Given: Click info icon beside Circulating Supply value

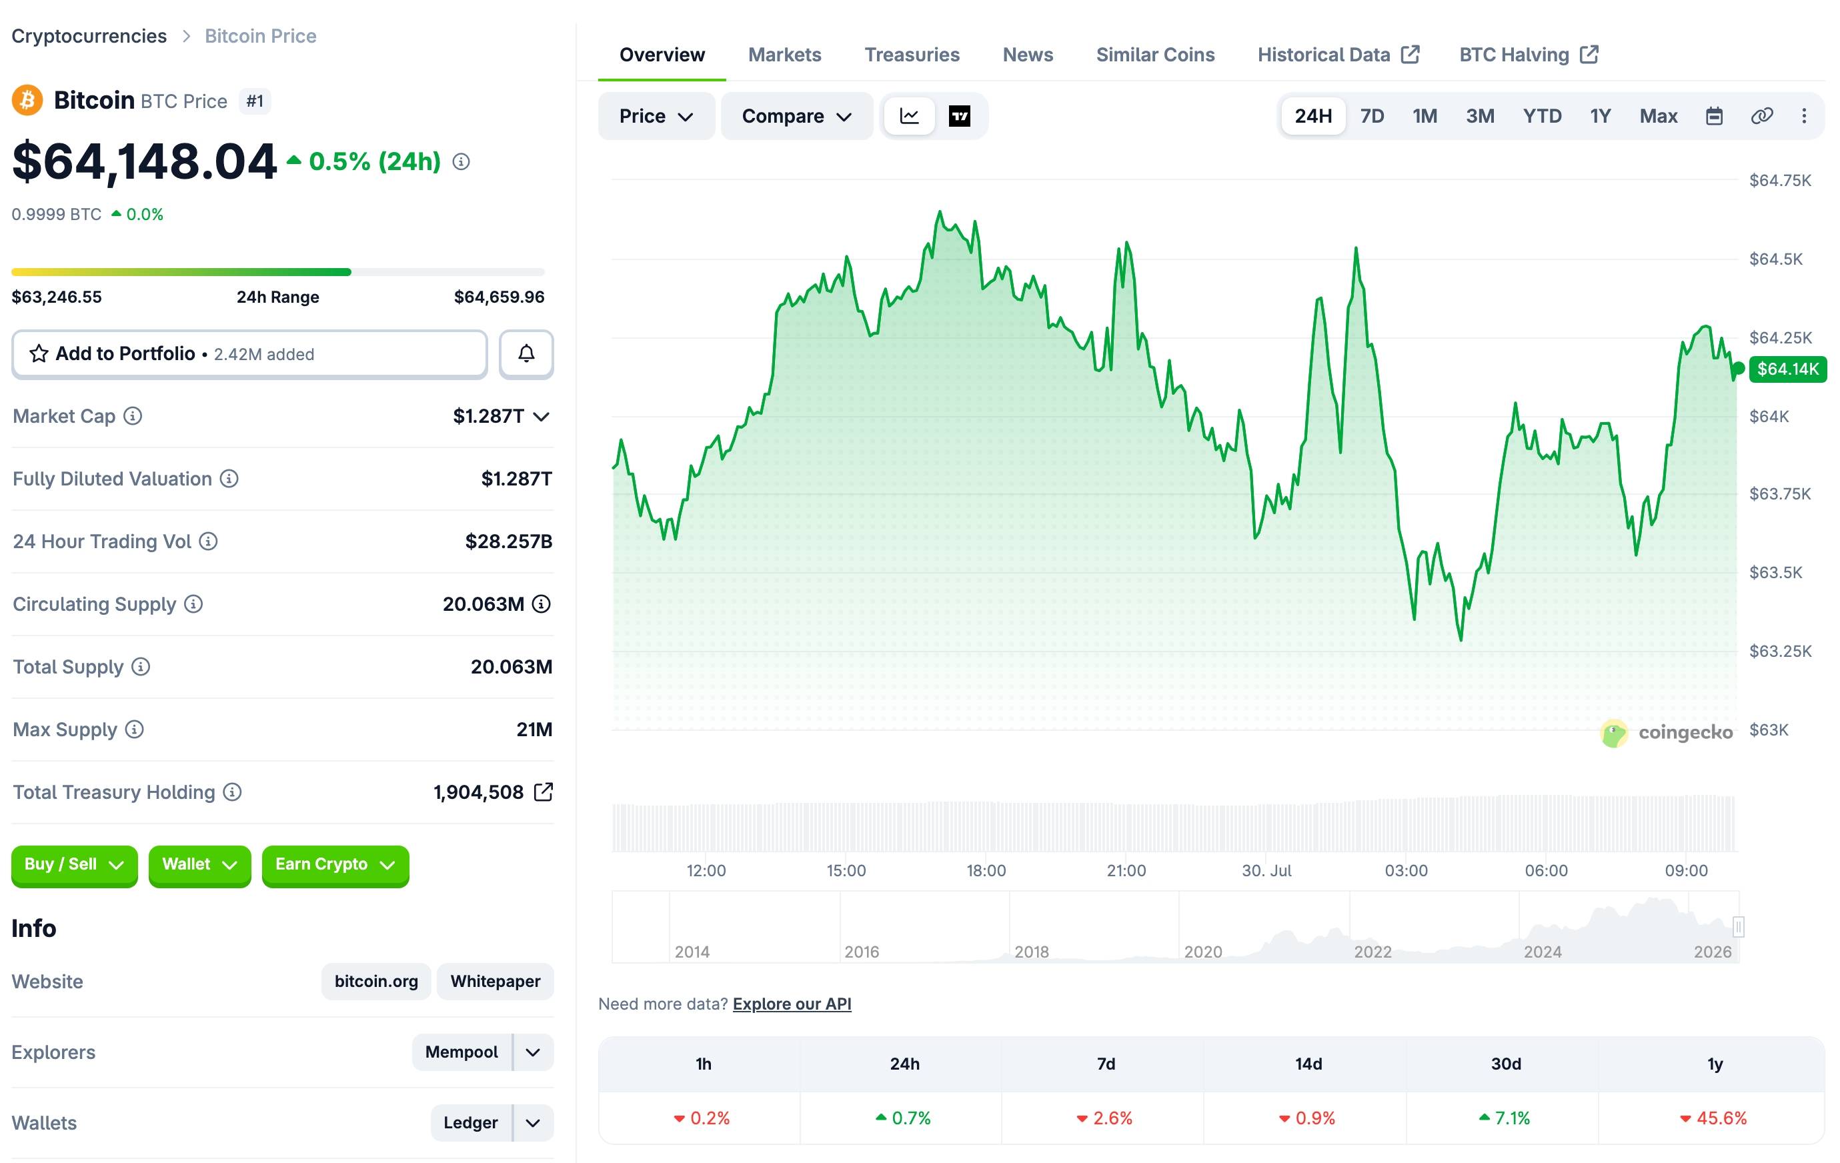Looking at the screenshot, I should [x=541, y=604].
